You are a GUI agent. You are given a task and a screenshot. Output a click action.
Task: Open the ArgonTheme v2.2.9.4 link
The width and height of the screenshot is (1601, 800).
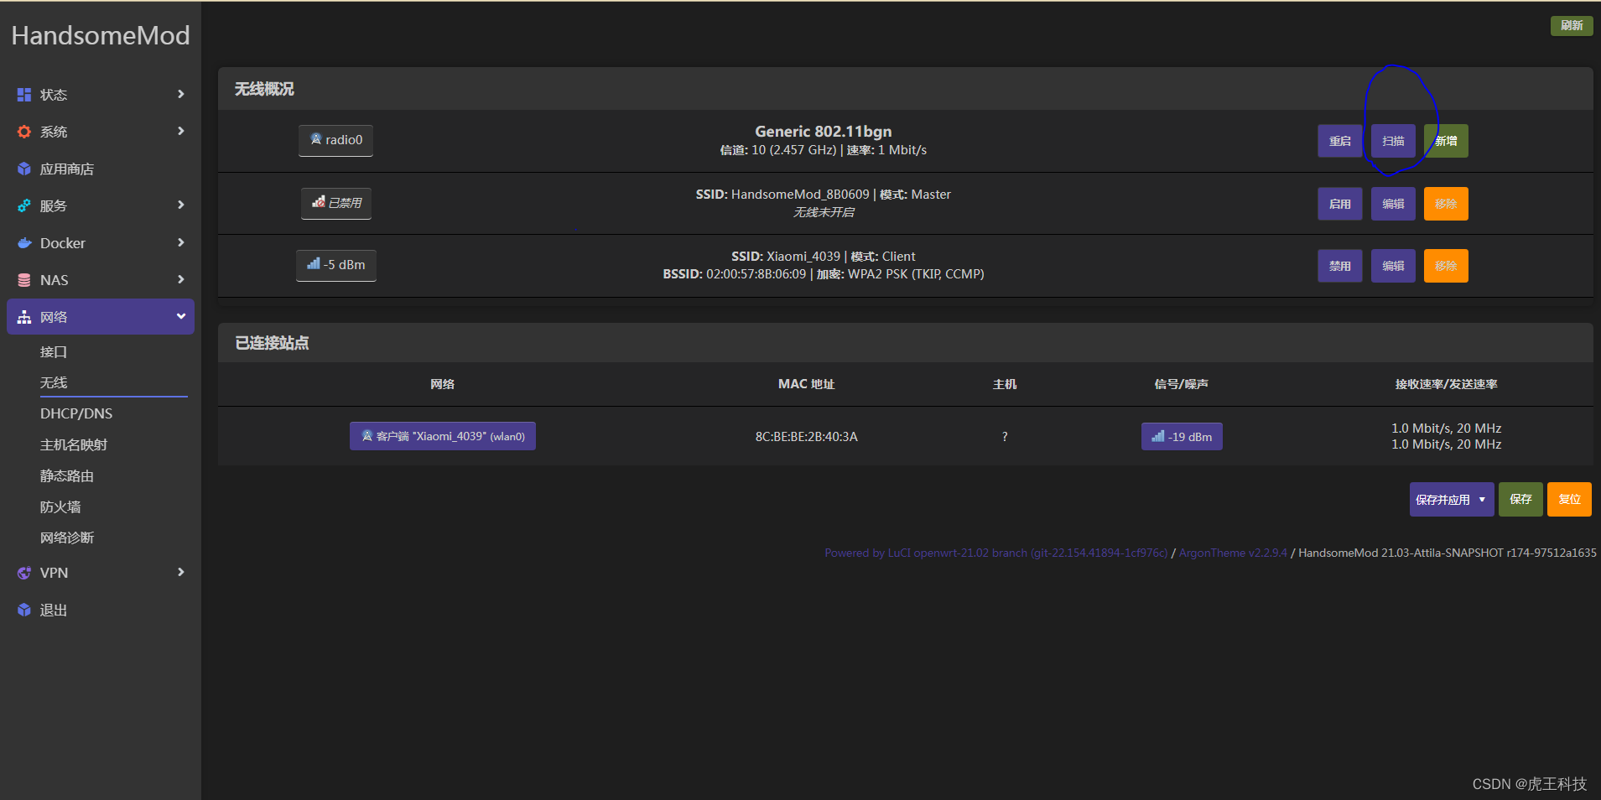pos(1233,553)
